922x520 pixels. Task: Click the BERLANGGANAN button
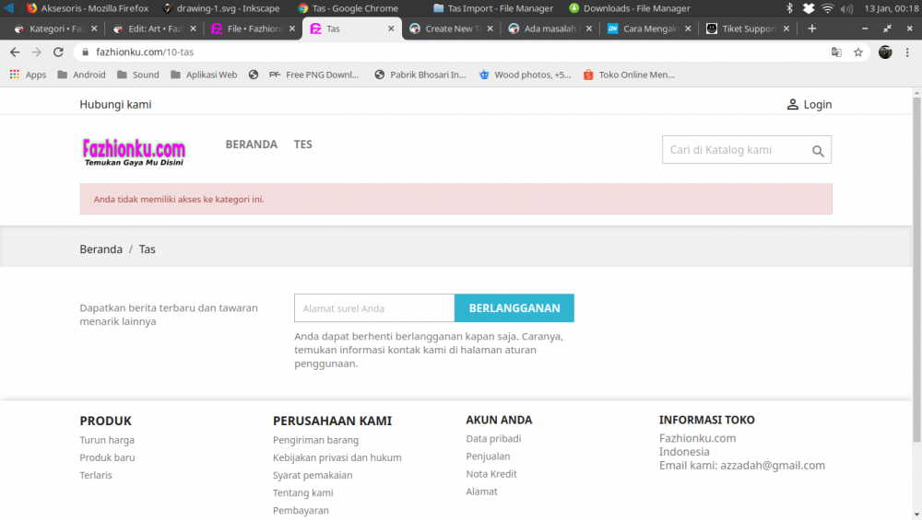(x=514, y=308)
